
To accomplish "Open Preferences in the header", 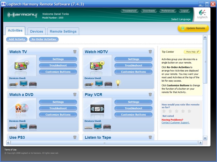I will click(x=168, y=11).
